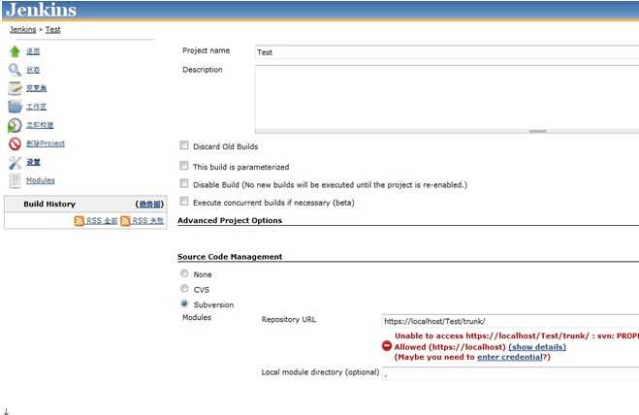Click the Local module directory field
The image size is (639, 415).
(510, 373)
